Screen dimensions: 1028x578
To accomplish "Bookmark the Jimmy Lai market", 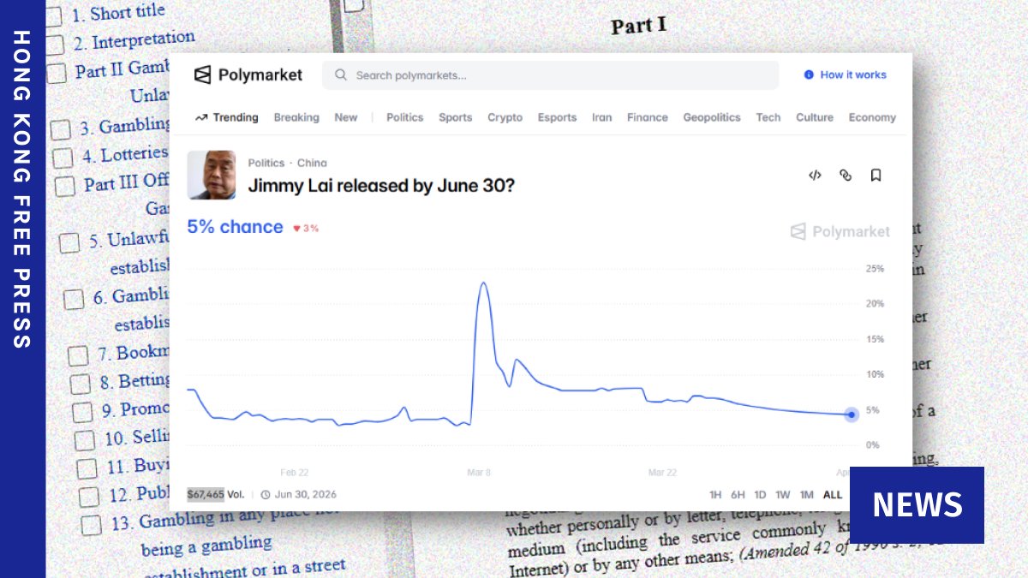I will pos(876,176).
